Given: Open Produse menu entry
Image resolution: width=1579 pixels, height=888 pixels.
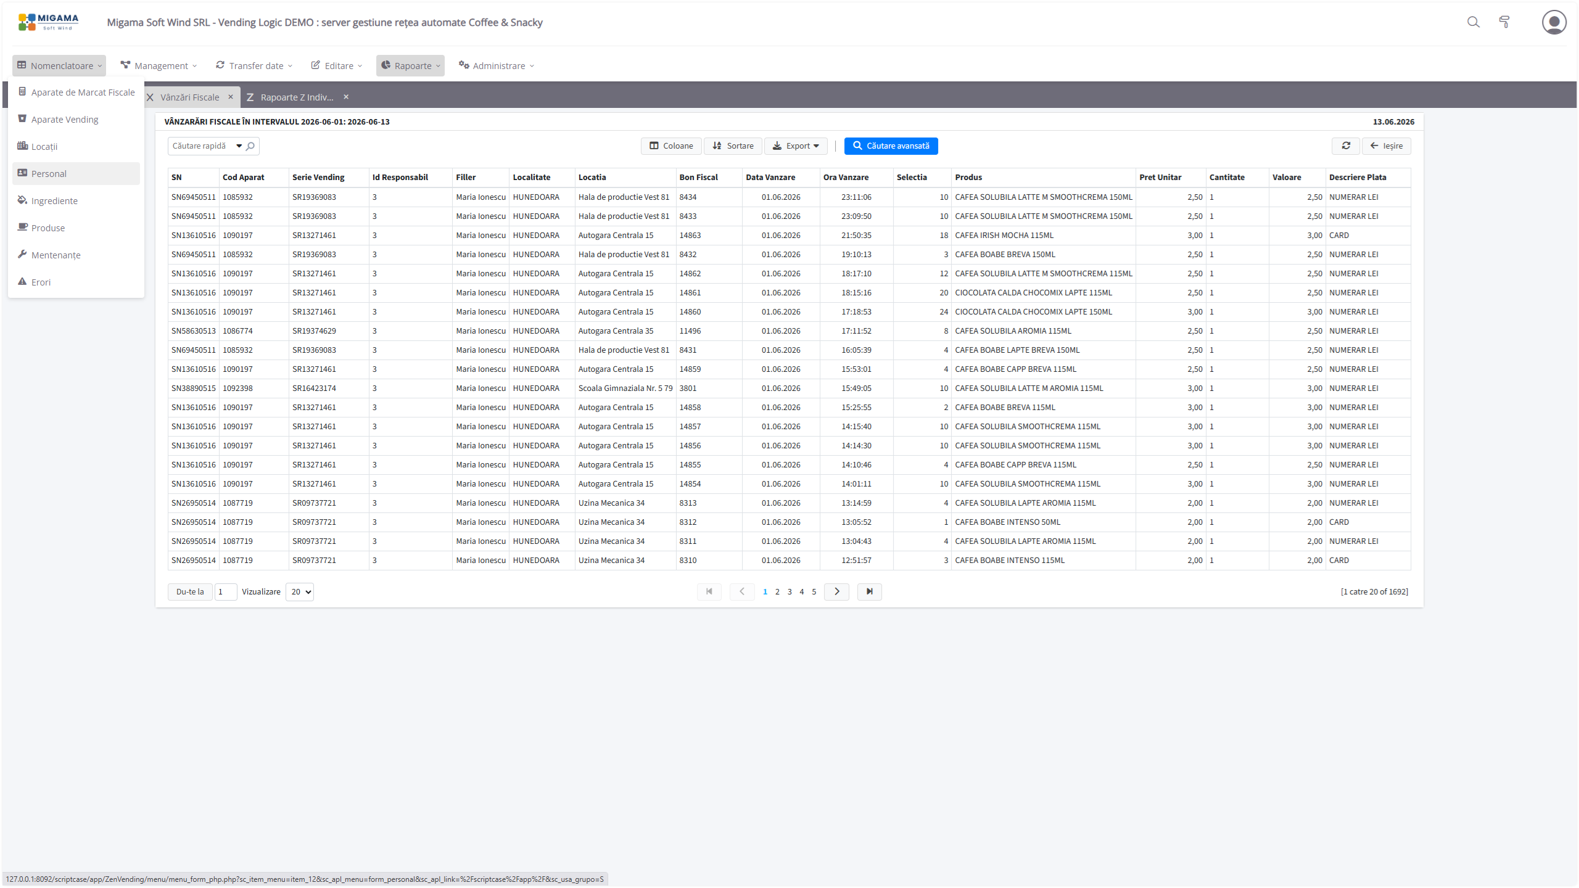Looking at the screenshot, I should tap(76, 228).
